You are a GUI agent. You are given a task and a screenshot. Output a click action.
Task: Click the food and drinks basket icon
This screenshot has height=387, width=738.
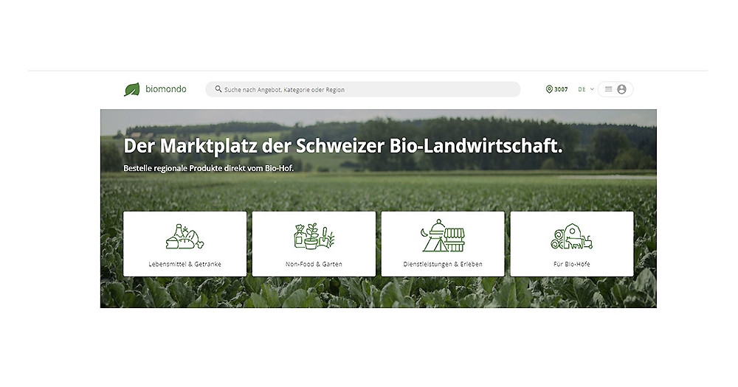tap(184, 236)
